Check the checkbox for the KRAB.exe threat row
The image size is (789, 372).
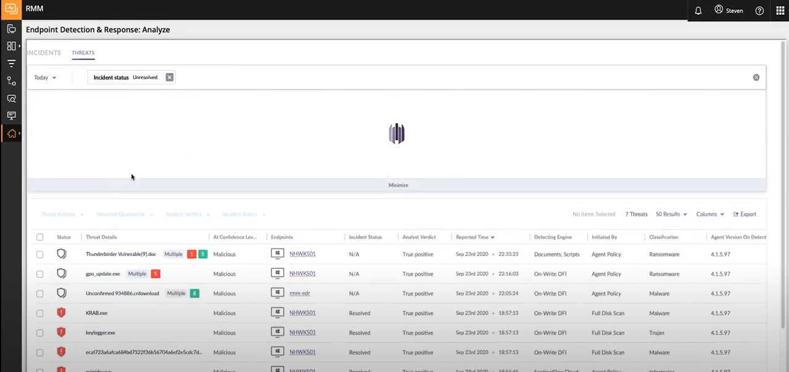pos(39,313)
